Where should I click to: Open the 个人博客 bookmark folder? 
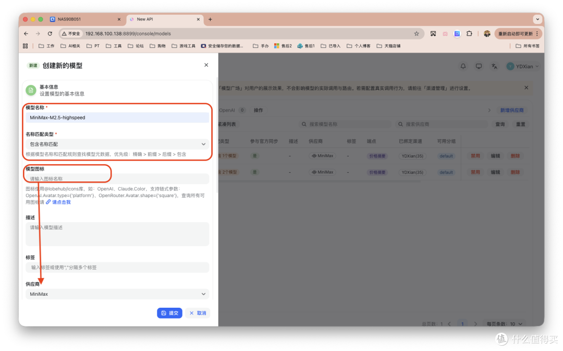point(358,46)
